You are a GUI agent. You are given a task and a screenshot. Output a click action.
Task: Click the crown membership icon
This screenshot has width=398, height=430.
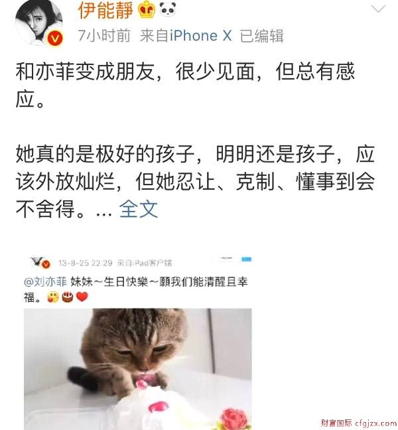[x=147, y=9]
